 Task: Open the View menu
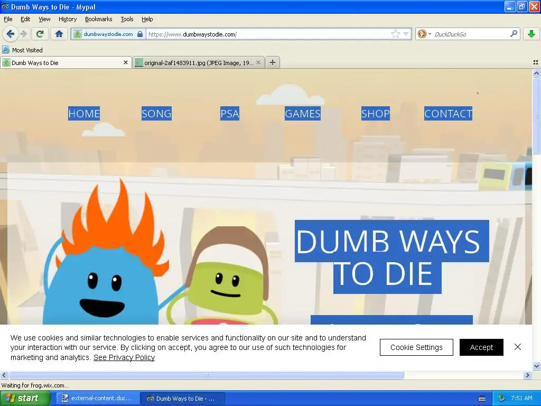(x=44, y=19)
